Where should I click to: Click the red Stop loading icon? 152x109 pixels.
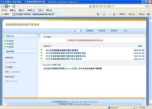(x=104, y=6)
